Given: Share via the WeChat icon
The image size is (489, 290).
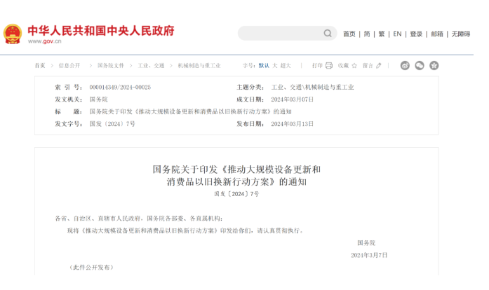Looking at the screenshot, I should pos(420,66).
